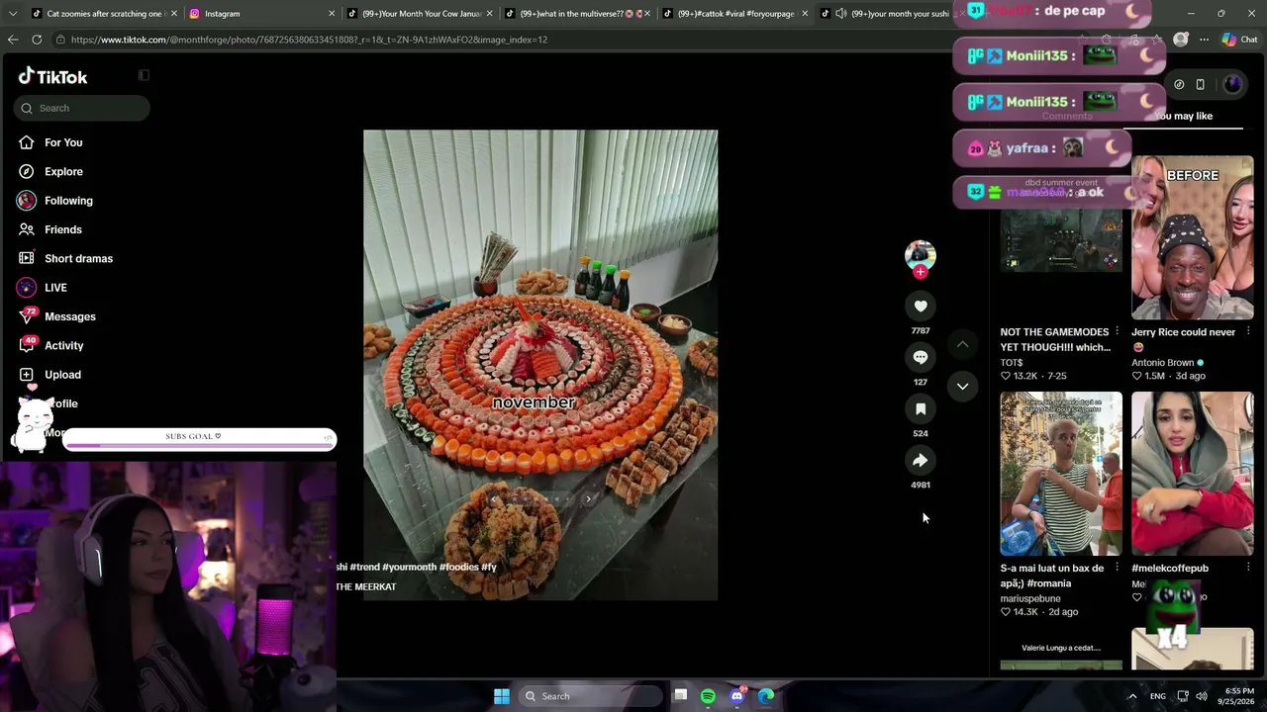This screenshot has height=712, width=1267.
Task: Switch to the Instagram browser tab
Action: [257, 14]
